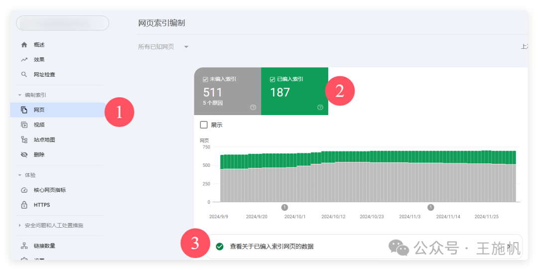This screenshot has width=538, height=270.
Task: Collapse the 编制索引 sidebar section
Action: pyautogui.click(x=19, y=95)
